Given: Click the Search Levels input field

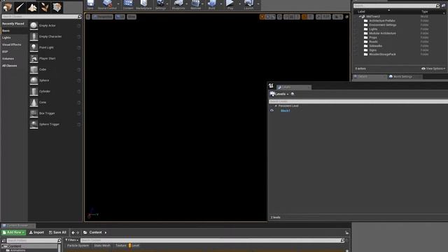Looking at the screenshot, I should click(358, 101).
